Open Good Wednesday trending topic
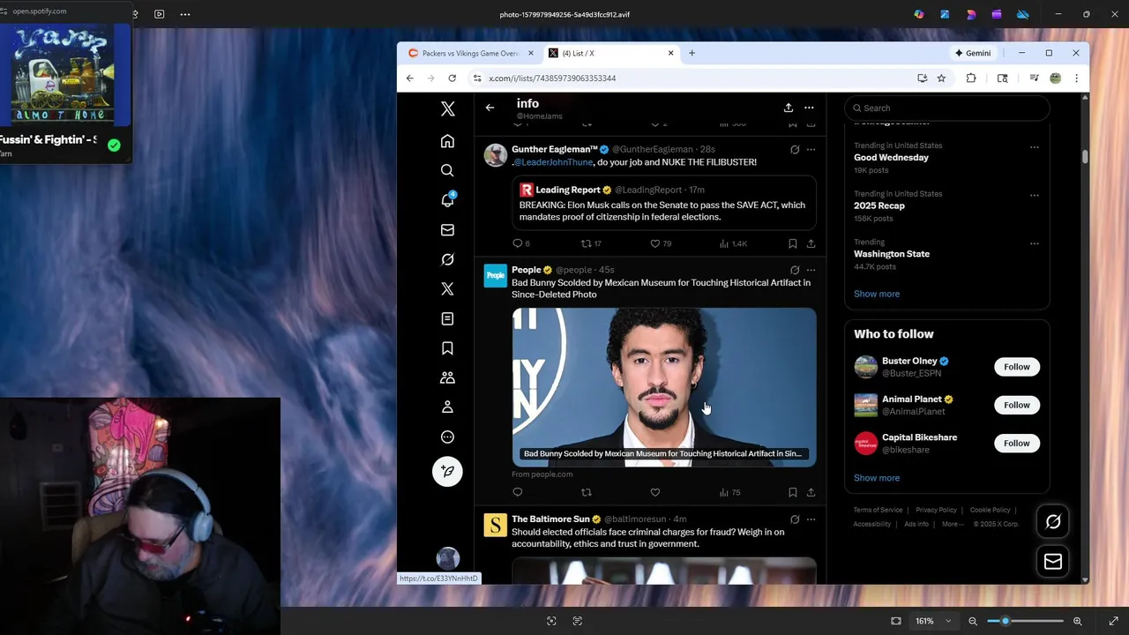 click(891, 157)
